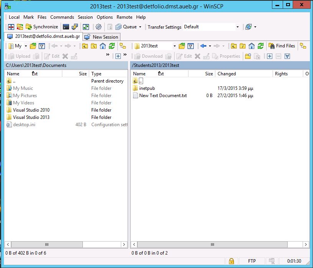
Task: Expand the Queue dropdown arrow
Action: pos(140,27)
